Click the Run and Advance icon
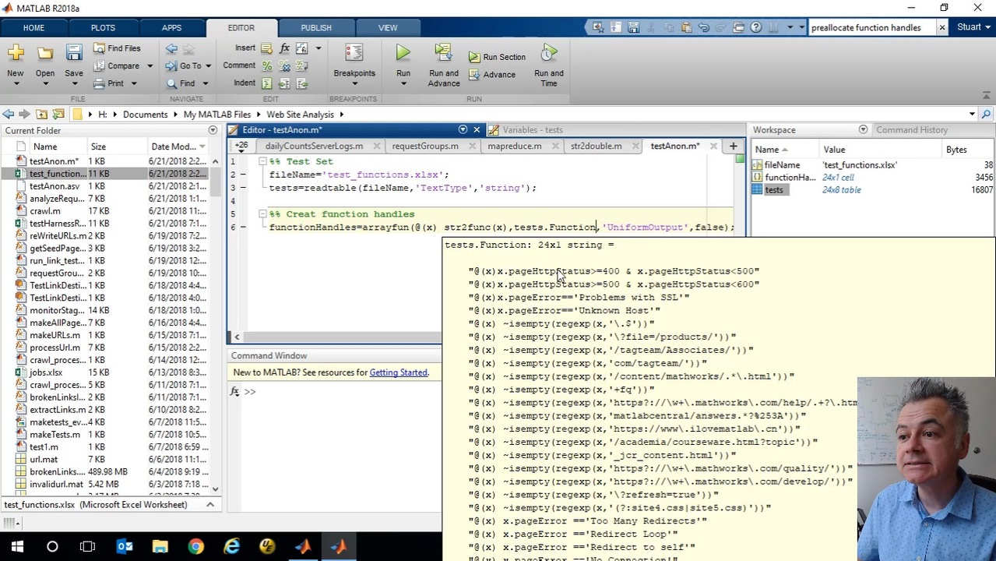Screen dimensions: 996x561 (443, 54)
